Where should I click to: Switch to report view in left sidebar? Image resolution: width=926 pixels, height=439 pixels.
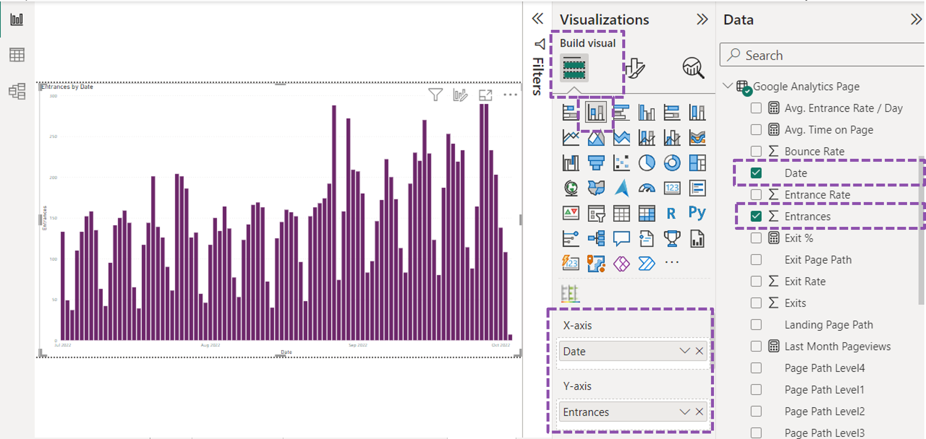(16, 19)
